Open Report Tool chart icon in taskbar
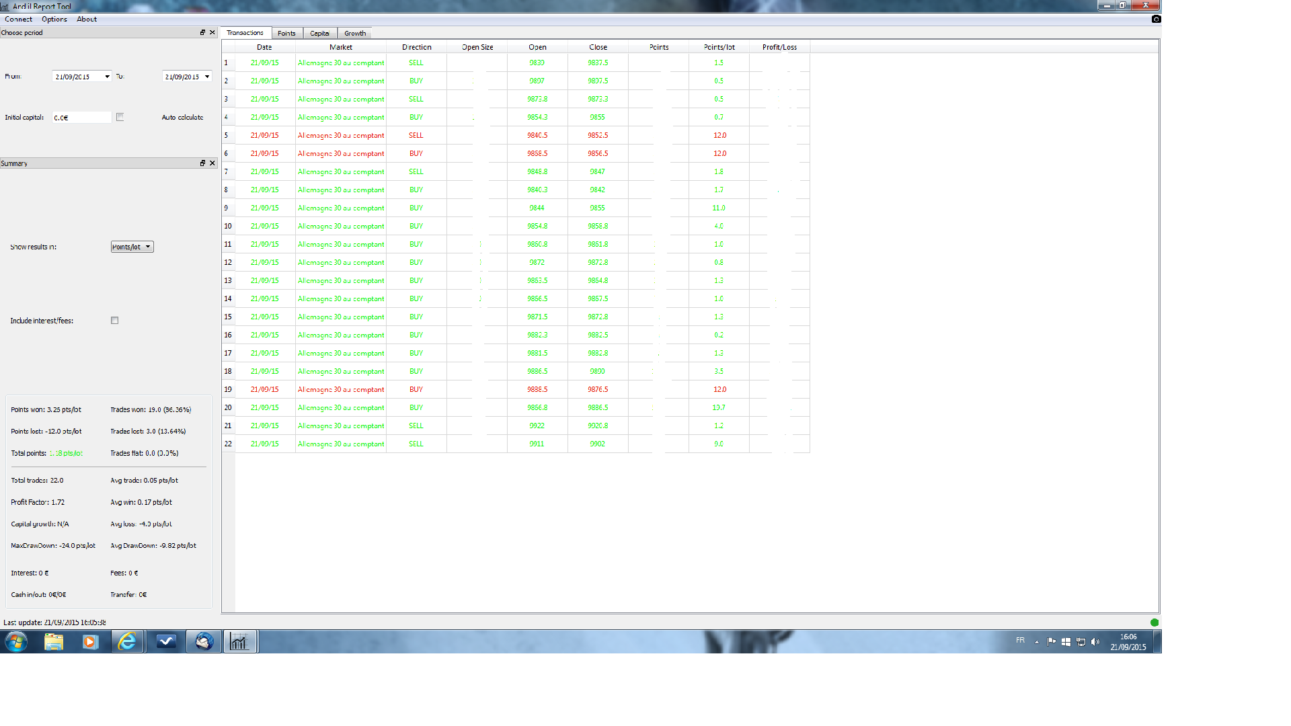Screen dimensions: 1291x726 [239, 642]
